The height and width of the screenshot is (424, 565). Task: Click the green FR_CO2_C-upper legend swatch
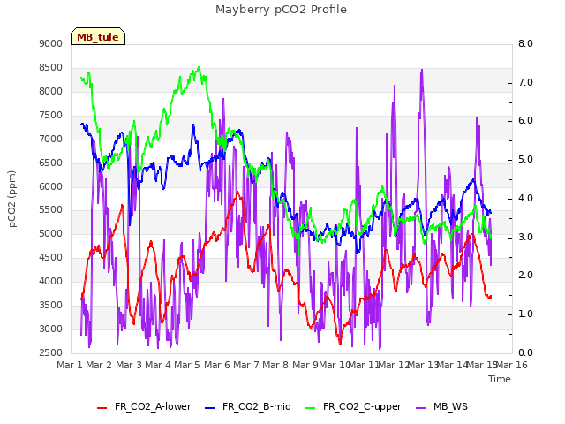[x=310, y=407]
